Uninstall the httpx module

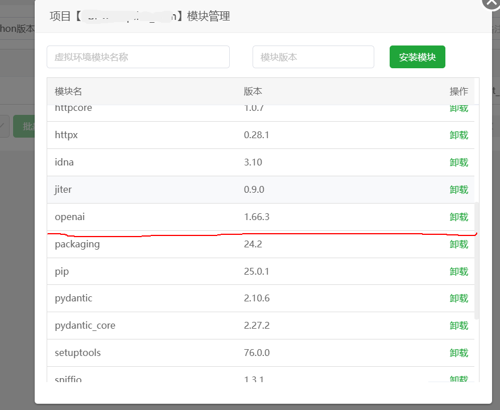[x=459, y=135]
